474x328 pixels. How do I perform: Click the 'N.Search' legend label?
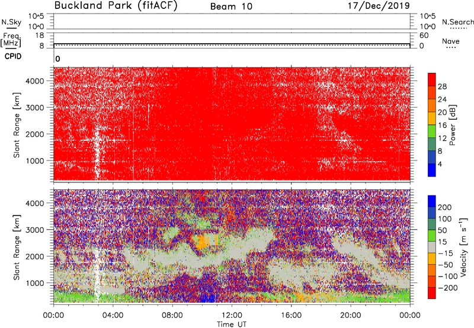coord(458,22)
